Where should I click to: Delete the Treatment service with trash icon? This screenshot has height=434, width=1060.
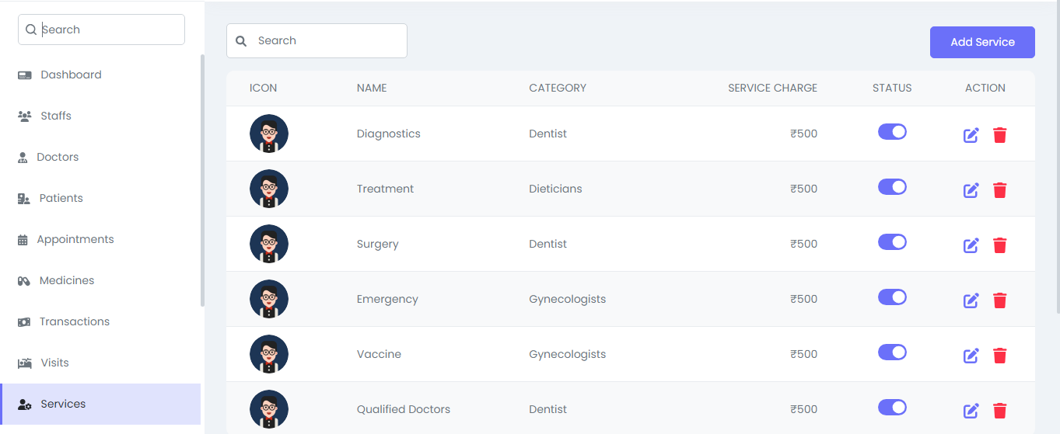999,190
